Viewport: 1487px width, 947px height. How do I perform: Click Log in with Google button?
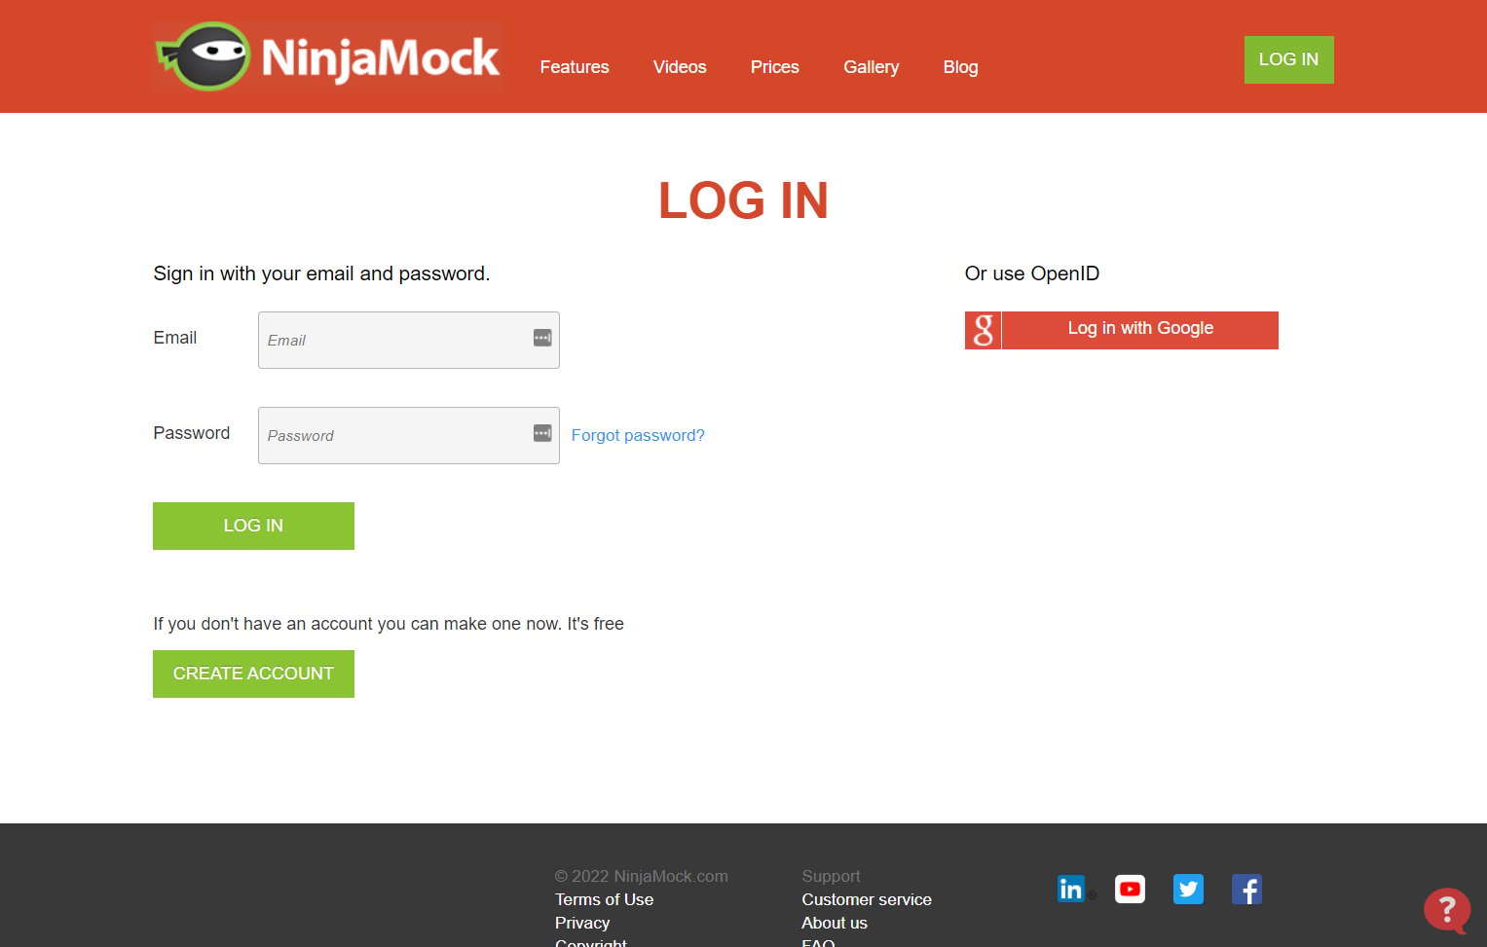coord(1139,330)
